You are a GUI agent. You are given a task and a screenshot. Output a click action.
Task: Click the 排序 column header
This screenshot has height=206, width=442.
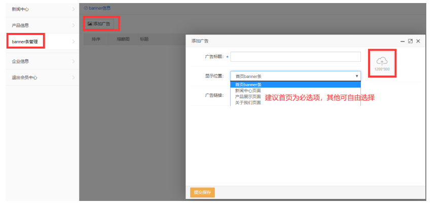tap(96, 39)
